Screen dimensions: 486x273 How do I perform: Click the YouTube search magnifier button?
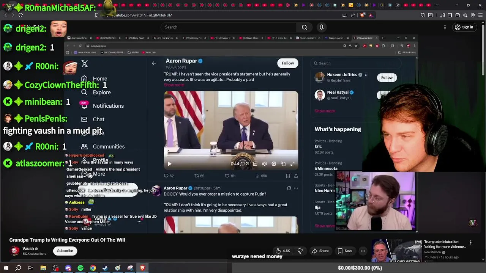tap(304, 27)
